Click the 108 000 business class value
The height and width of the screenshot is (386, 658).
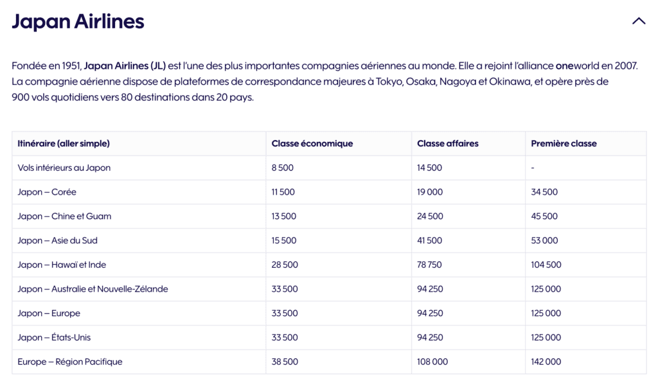click(432, 362)
